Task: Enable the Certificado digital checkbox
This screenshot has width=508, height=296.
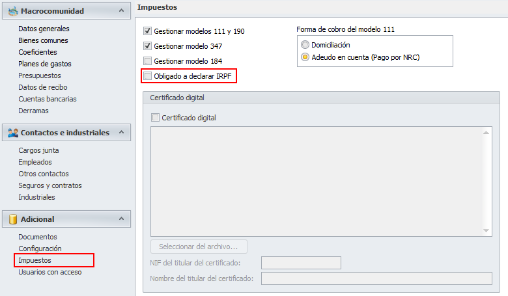Action: [155, 118]
